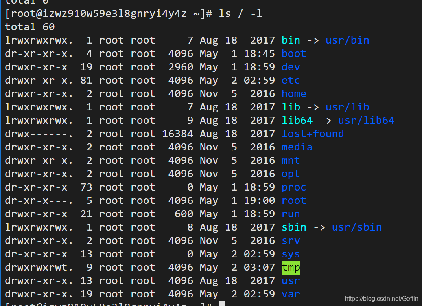Click the size value '8' on sbin row
The image size is (422, 306).
190,227
